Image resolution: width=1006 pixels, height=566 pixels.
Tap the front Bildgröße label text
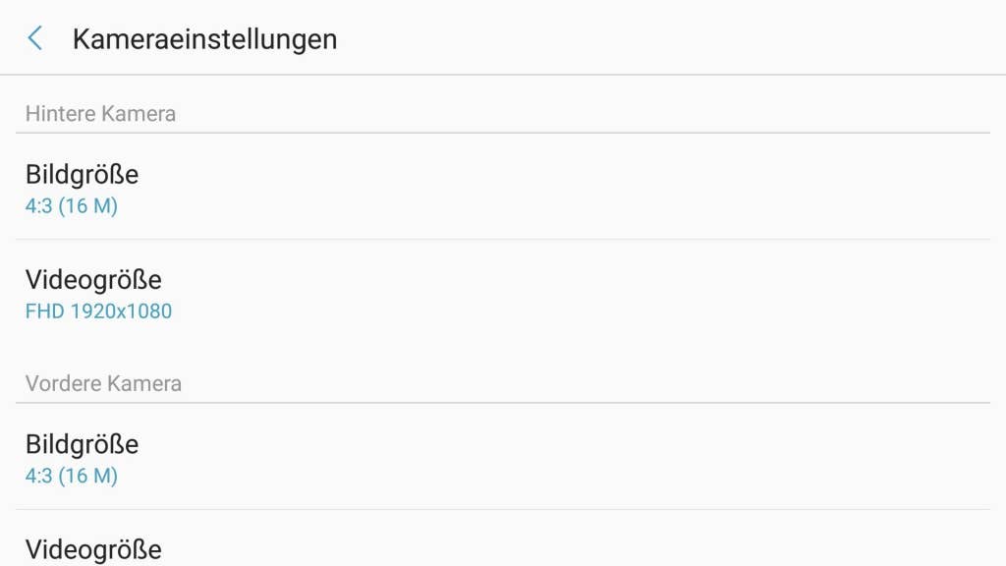click(x=82, y=444)
